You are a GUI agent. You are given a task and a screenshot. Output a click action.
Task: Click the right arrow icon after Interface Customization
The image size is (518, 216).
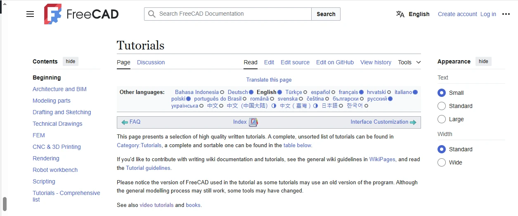pyautogui.click(x=413, y=122)
